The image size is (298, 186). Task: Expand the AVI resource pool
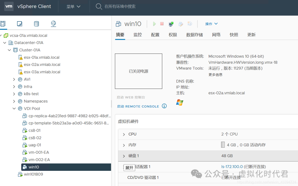tap(14, 79)
